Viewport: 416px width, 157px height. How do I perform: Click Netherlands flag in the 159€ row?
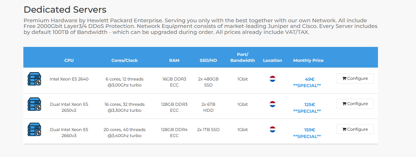(x=273, y=129)
